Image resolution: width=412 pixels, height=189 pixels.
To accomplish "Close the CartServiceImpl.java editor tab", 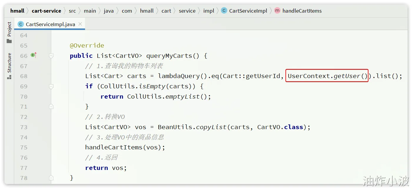I will (80, 24).
